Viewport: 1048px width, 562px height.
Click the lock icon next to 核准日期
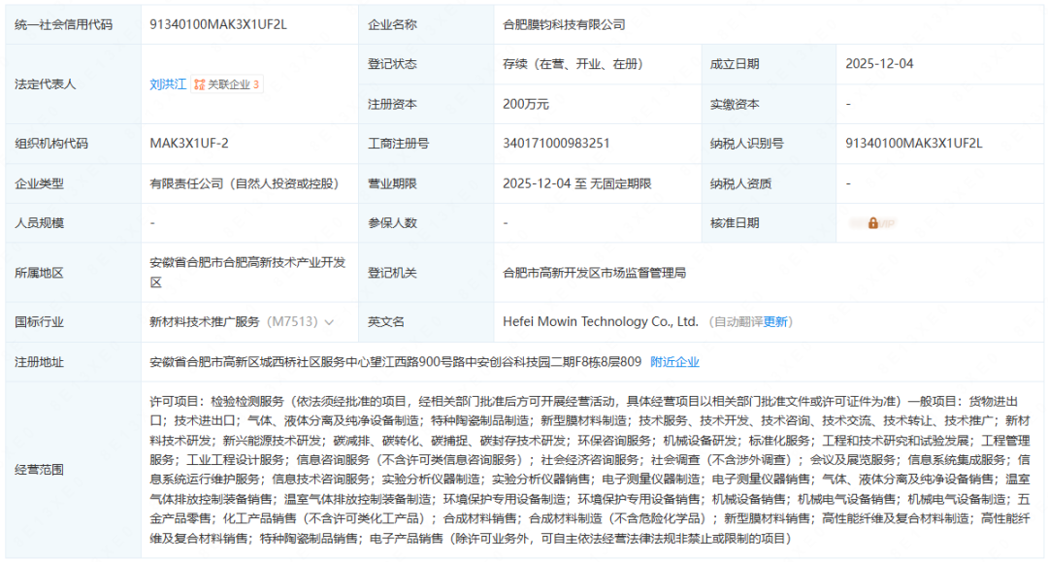873,223
